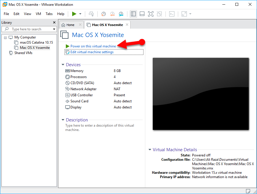Click Send Ctrl+Alt+Del toolbar icon
The height and width of the screenshot is (194, 257).
tap(91, 14)
